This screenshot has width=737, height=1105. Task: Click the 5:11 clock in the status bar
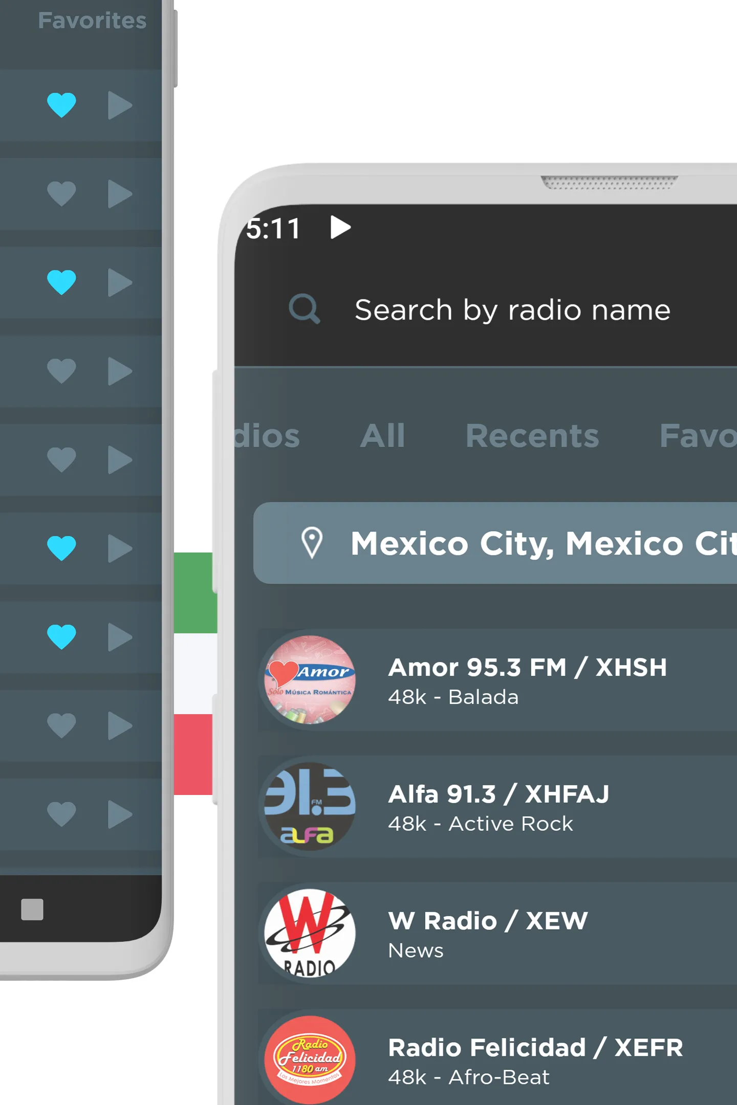[x=274, y=228]
